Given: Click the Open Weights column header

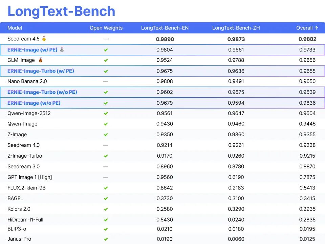Looking at the screenshot, I should [x=106, y=28].
